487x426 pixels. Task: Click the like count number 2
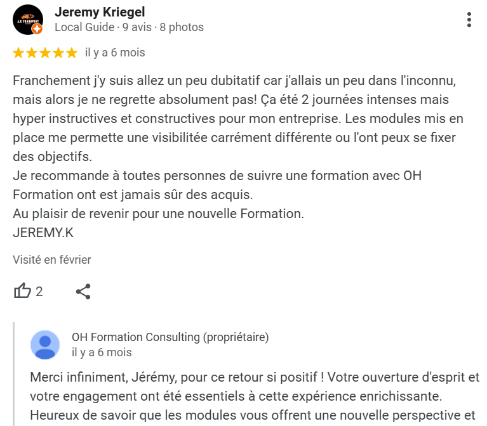point(39,292)
